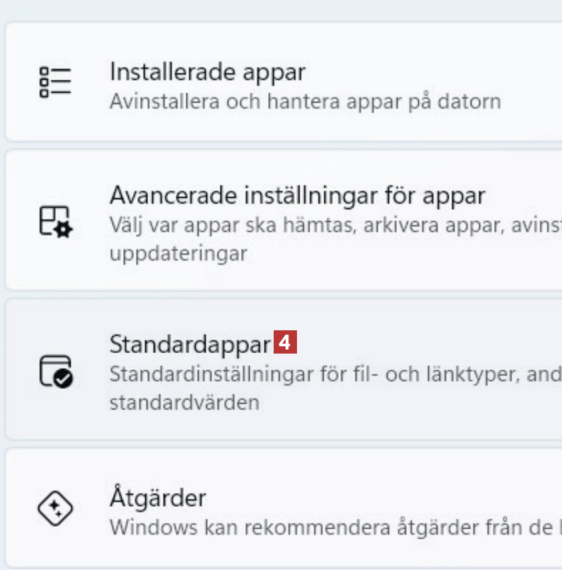The width and height of the screenshot is (562, 570).
Task: Open Installerade appar by its title
Action: [207, 71]
